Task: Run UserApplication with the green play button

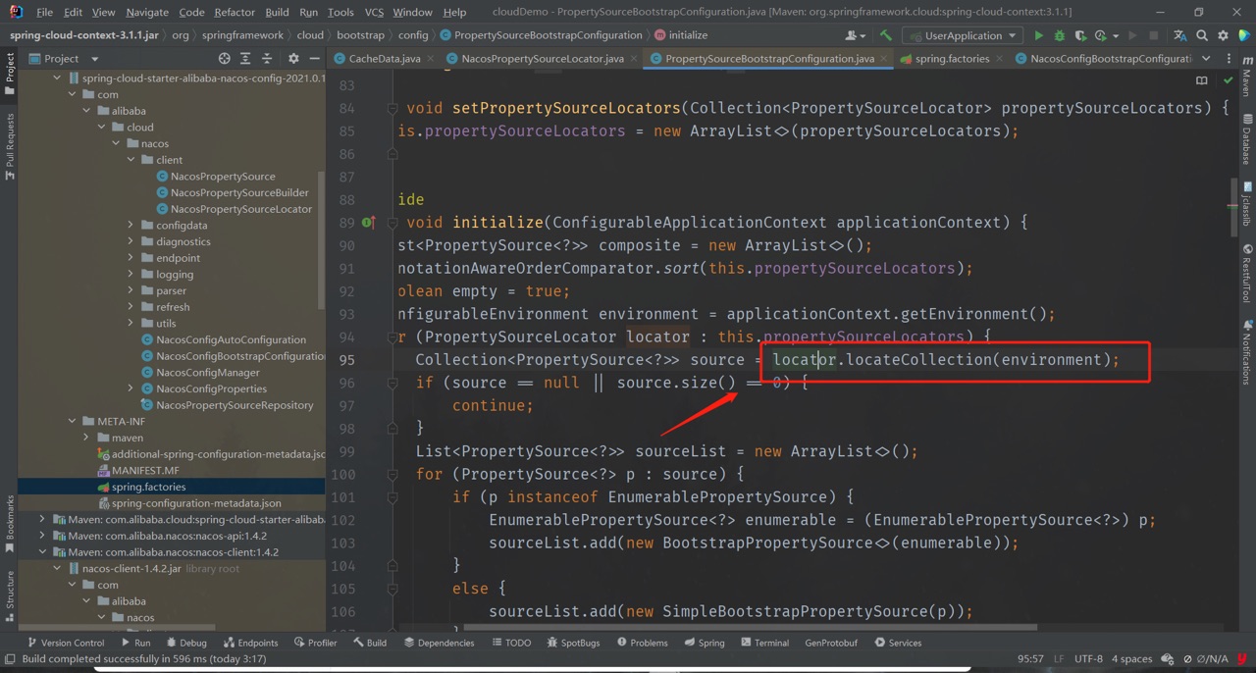Action: 1038,35
